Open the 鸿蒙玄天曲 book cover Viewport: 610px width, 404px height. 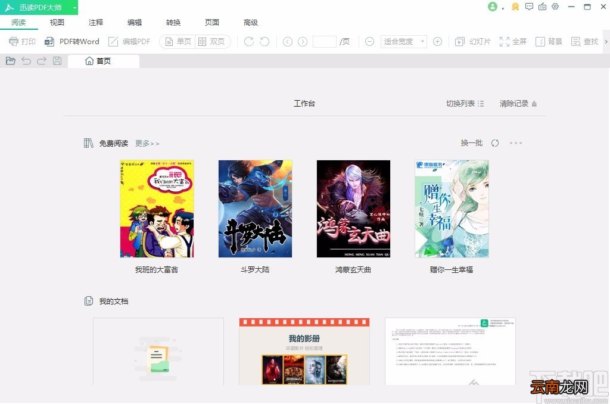point(353,209)
